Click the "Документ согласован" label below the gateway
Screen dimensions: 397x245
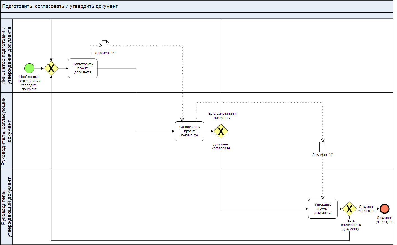[221, 146]
